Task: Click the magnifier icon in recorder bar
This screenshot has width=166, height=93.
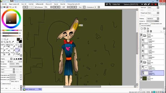Action: [110, 4]
